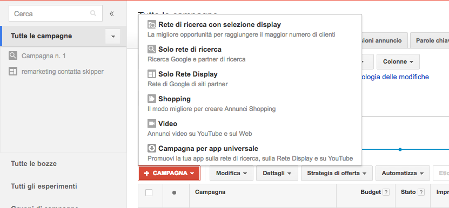This screenshot has width=449, height=208.
Task: Open the Colonne dropdown
Action: point(398,62)
